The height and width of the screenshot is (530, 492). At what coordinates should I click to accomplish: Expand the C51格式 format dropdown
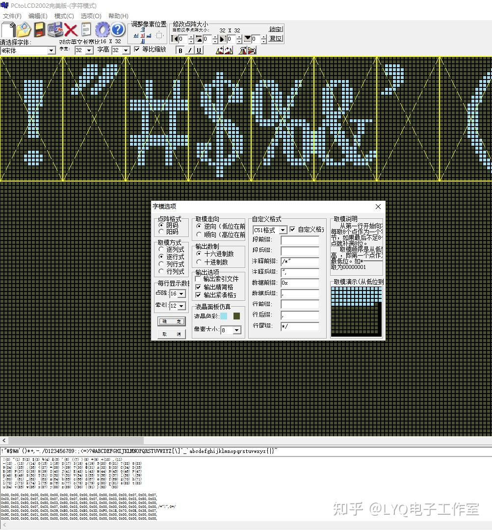point(283,230)
